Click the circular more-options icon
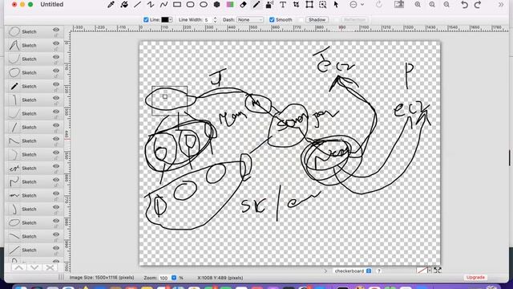Image resolution: width=513 pixels, height=289 pixels. 353,5
